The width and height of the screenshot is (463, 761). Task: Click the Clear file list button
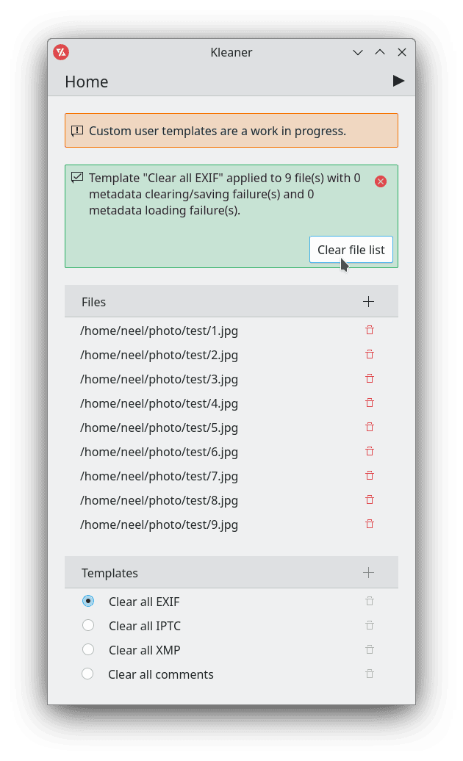351,250
